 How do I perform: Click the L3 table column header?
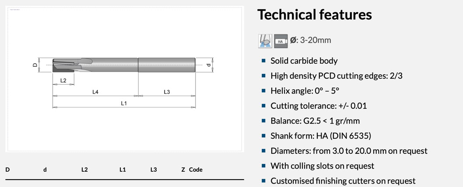click(x=154, y=170)
